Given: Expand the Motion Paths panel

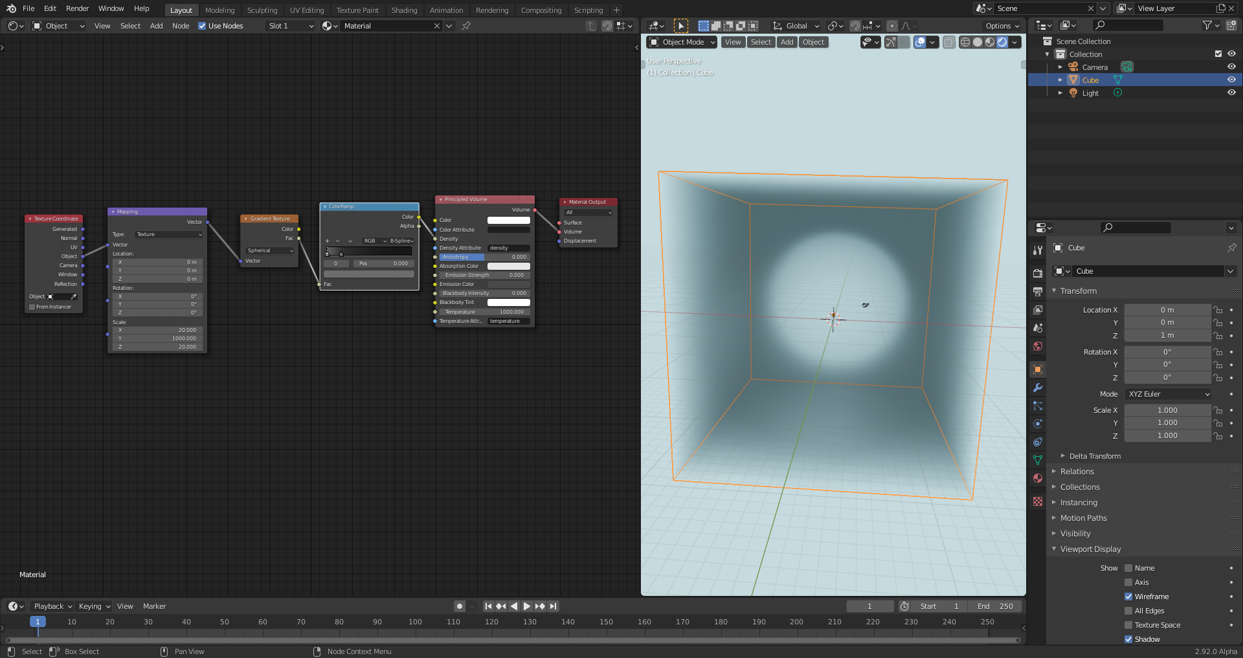Looking at the screenshot, I should coord(1084,518).
